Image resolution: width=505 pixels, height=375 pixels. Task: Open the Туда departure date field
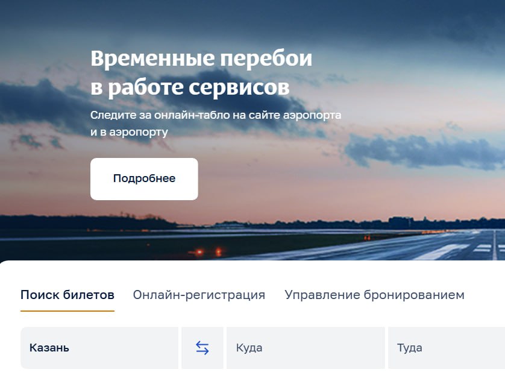point(447,348)
